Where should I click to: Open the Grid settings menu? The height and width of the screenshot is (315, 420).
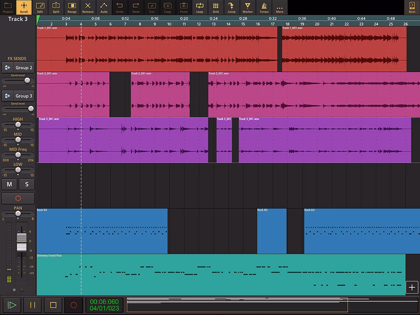(215, 7)
